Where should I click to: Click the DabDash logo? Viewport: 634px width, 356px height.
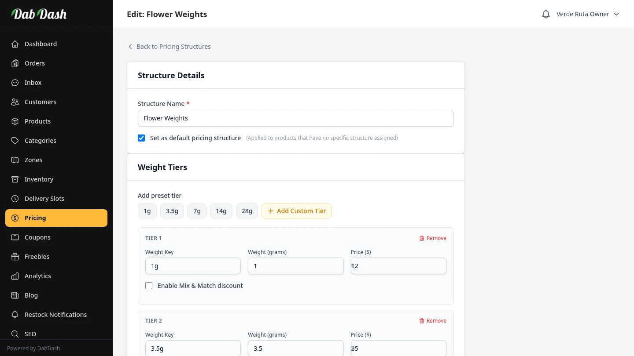(39, 14)
